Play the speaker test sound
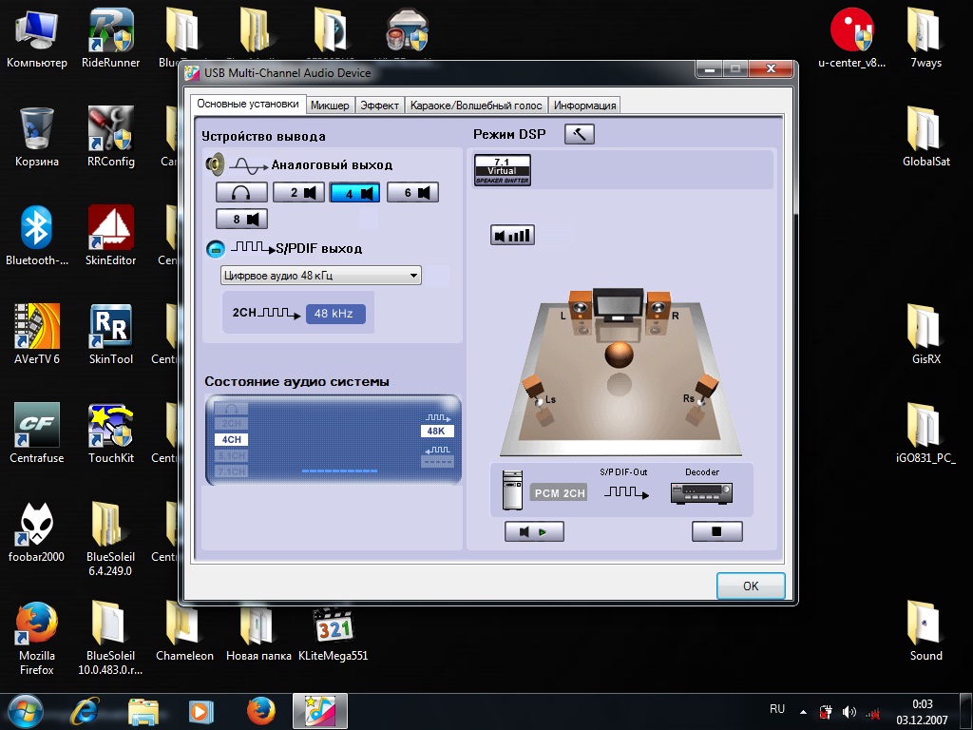This screenshot has height=730, width=973. pos(534,531)
